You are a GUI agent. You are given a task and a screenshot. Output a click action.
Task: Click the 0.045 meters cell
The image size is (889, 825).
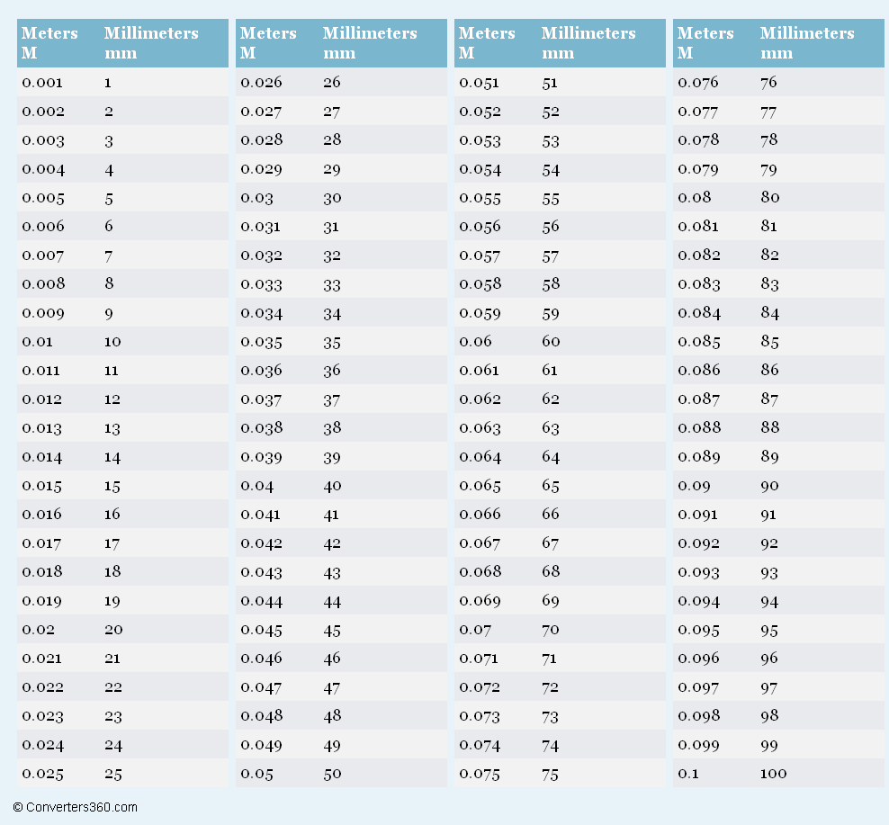[x=261, y=630]
